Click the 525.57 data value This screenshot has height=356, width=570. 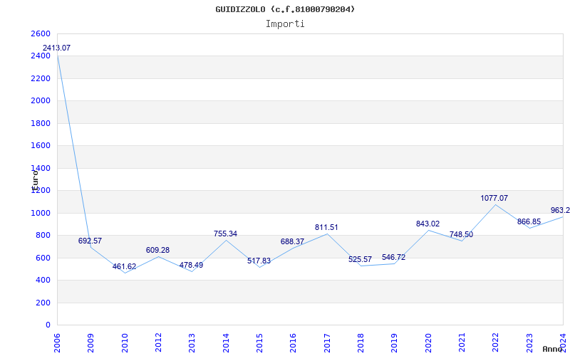[360, 259]
